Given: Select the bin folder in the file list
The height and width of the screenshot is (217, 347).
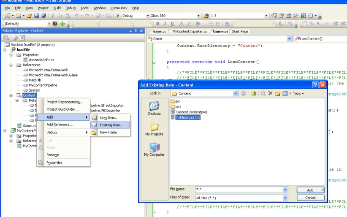Looking at the screenshot, I should (x=176, y=101).
